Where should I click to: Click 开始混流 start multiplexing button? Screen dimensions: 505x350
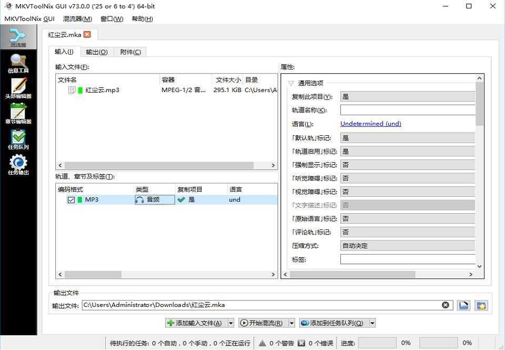264,323
